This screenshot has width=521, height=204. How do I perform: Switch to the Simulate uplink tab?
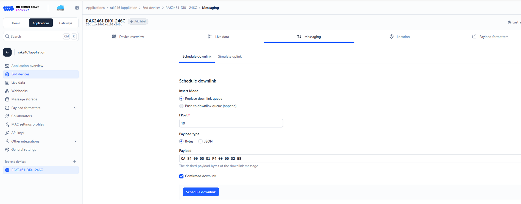[x=230, y=57]
